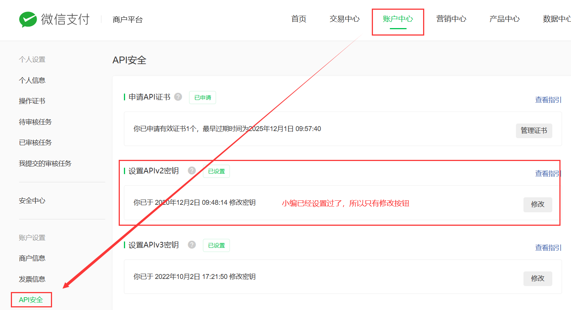Select 商户信息 under 账户设置
The height and width of the screenshot is (310, 571).
tap(32, 258)
